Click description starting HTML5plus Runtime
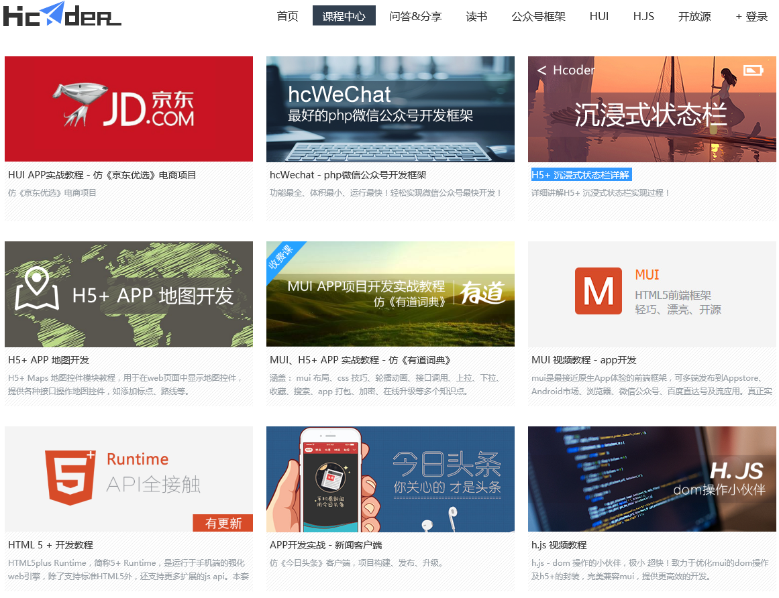The image size is (779, 598). click(128, 570)
